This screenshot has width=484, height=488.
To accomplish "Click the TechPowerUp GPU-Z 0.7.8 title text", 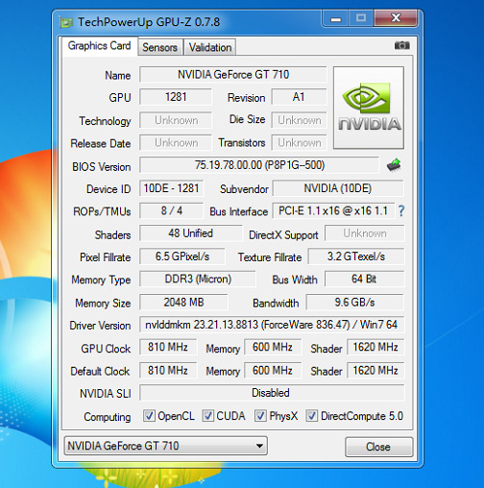I will 149,22.
